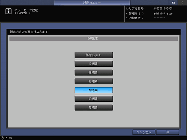Click the highlighted 48時間 option
The image size is (187, 140).
[94, 90]
